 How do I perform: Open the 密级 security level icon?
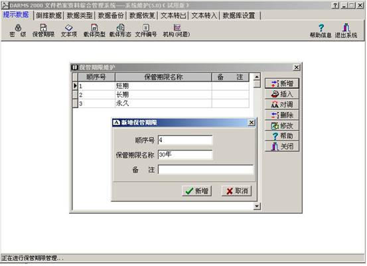coord(18,31)
